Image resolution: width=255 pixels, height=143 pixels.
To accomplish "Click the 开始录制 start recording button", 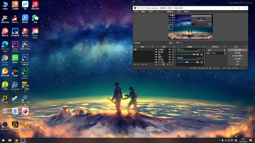I will point(237,53).
